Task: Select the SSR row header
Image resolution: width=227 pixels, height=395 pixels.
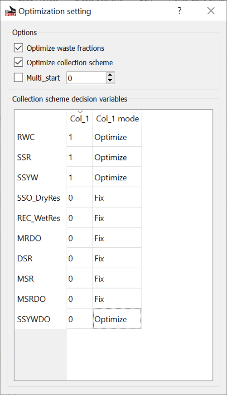Action: pos(41,157)
